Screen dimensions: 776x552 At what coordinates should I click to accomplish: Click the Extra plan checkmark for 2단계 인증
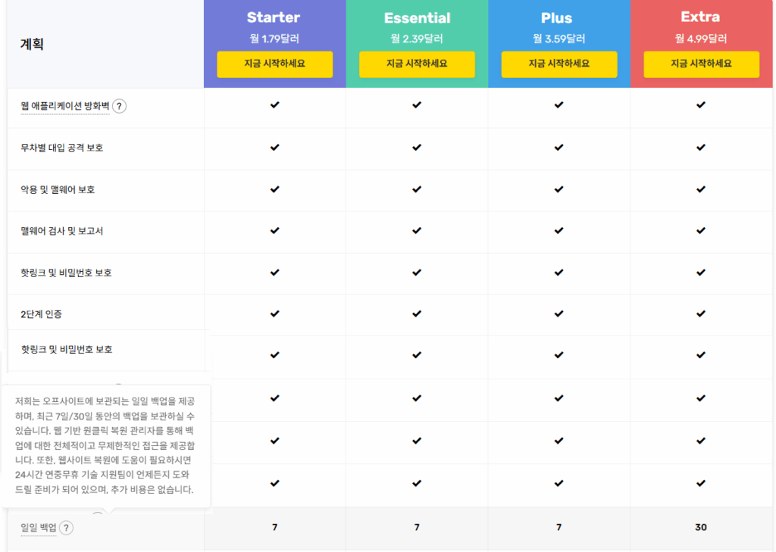pos(700,316)
